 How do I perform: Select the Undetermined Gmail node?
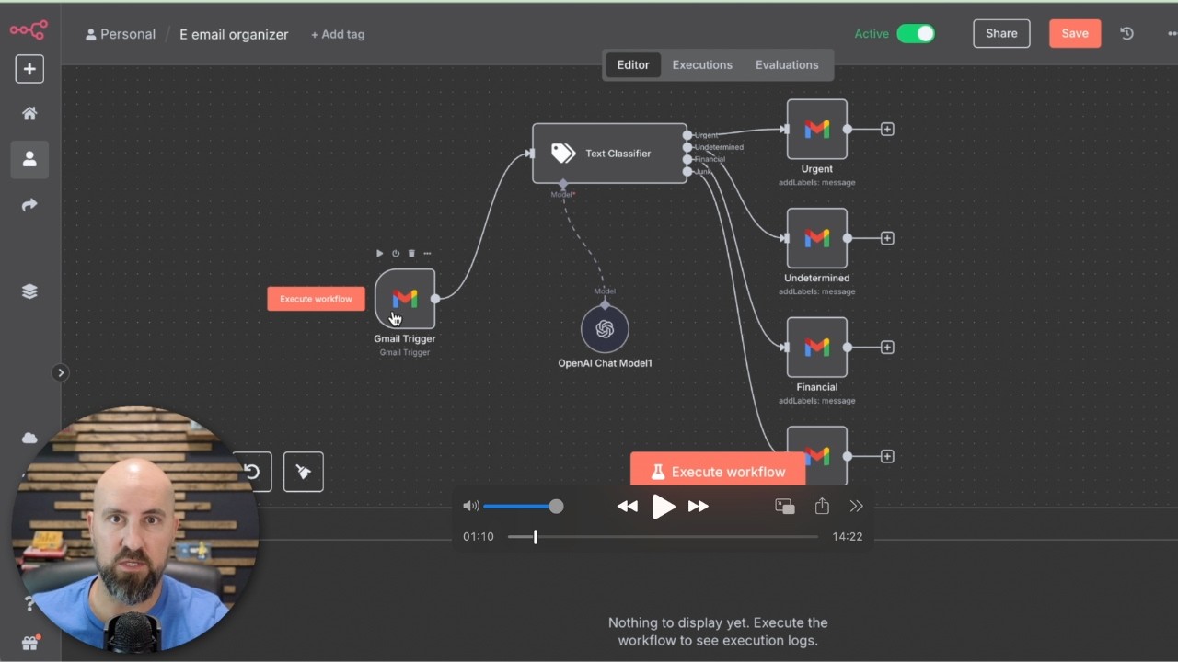pos(817,238)
